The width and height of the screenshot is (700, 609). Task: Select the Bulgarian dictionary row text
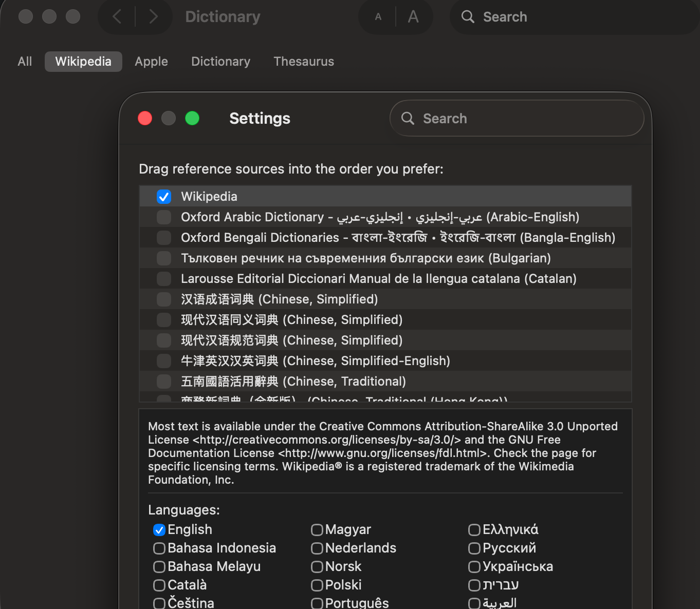(366, 258)
